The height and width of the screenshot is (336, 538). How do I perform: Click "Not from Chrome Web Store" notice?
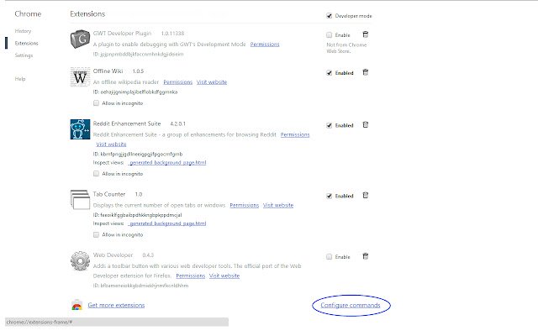coord(346,48)
